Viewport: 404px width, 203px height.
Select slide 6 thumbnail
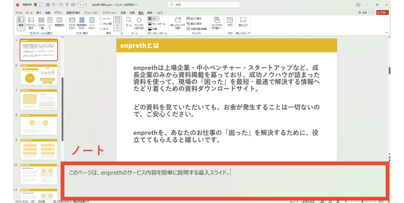pos(39,75)
